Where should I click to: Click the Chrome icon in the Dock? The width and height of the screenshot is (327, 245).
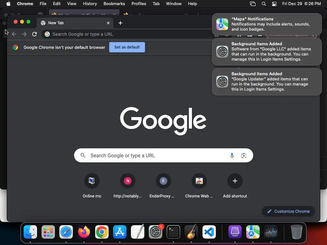pyautogui.click(x=102, y=232)
